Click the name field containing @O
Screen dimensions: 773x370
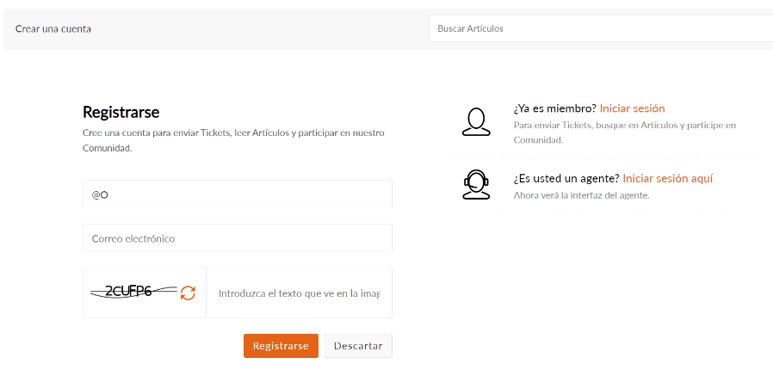[x=237, y=194]
